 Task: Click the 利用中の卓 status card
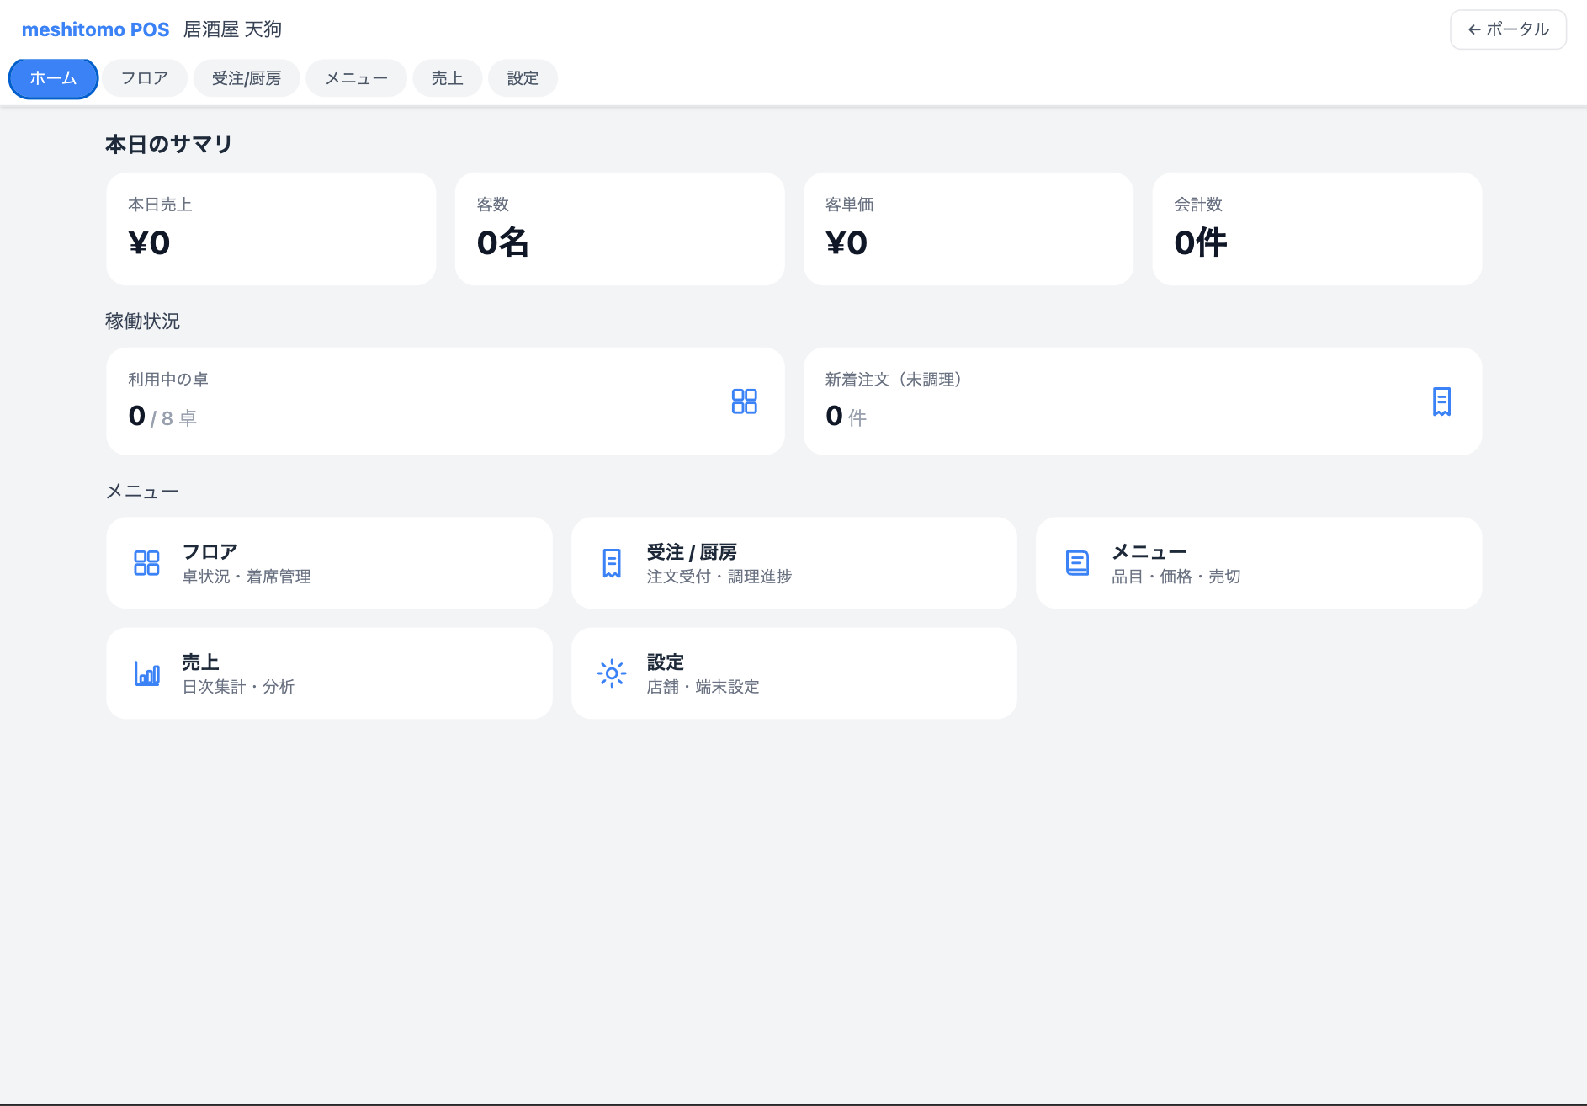pos(445,401)
